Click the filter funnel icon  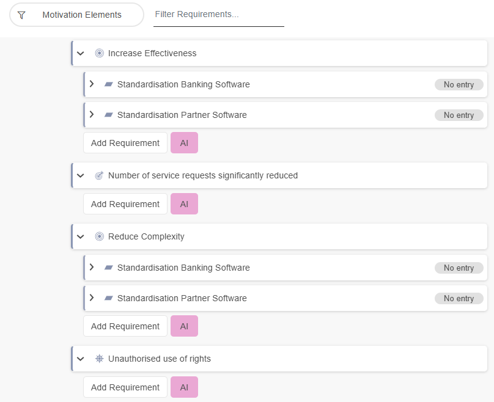21,15
